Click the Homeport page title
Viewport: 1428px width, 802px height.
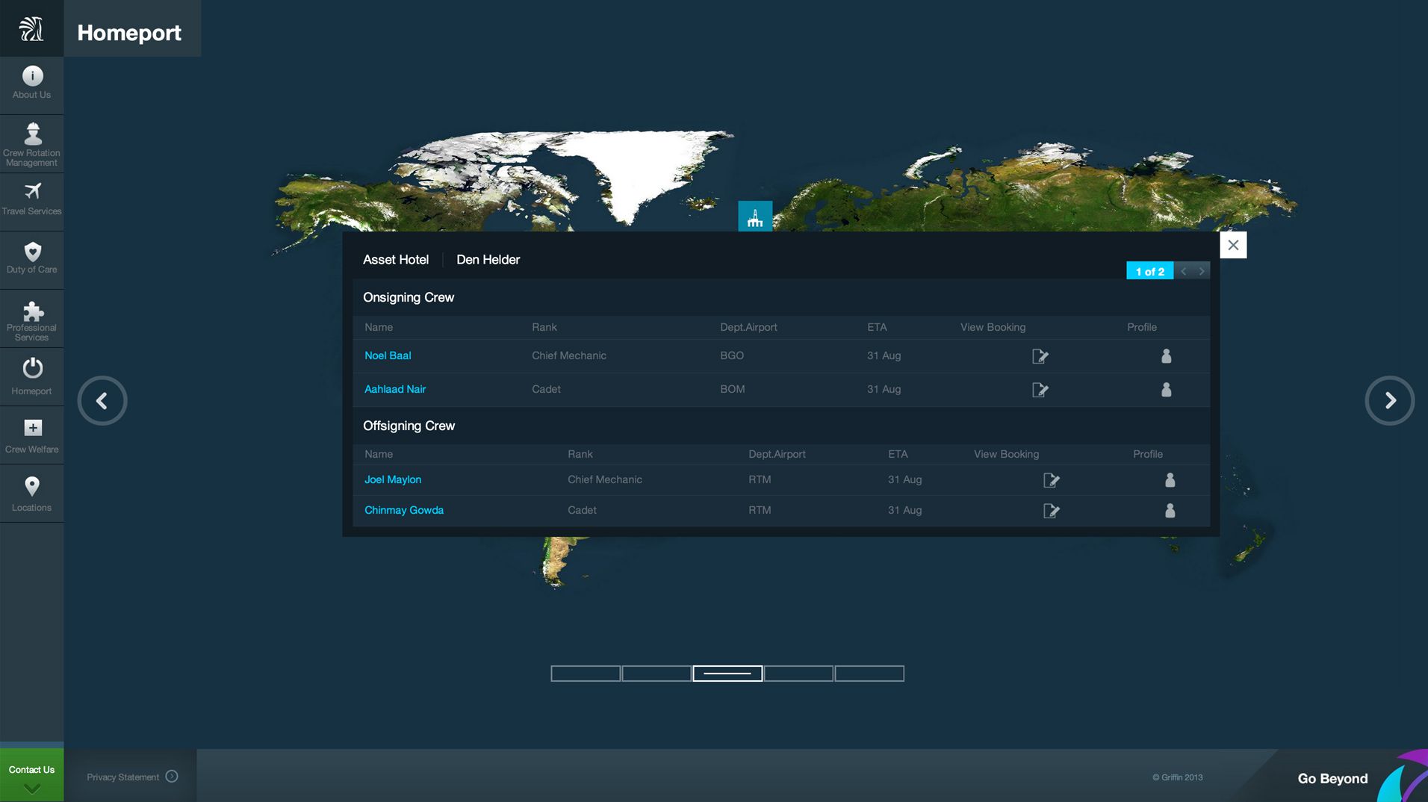pos(129,33)
